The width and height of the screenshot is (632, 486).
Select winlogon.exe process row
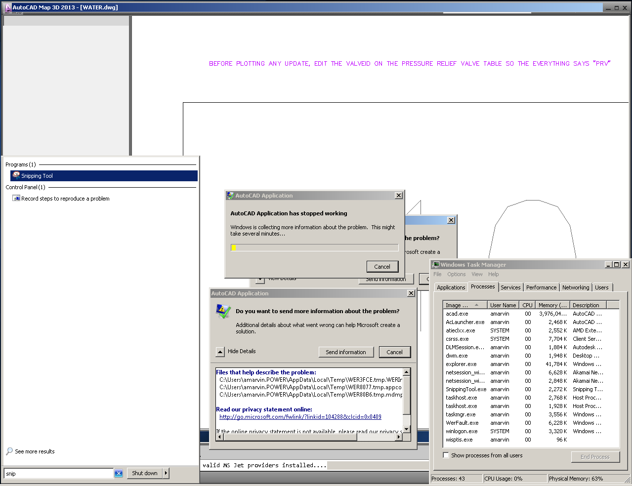(x=531, y=431)
